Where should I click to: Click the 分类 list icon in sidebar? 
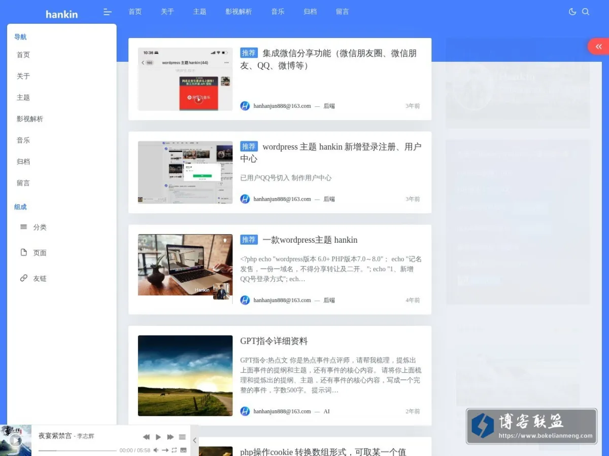(x=23, y=227)
